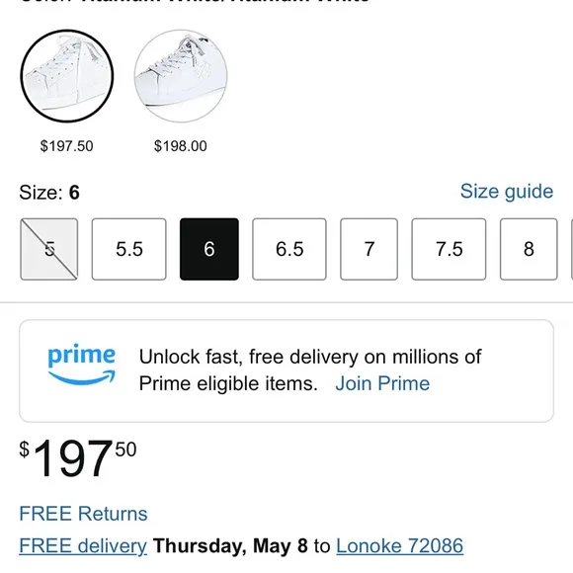The image size is (573, 573).
Task: Click the $197.50 price under first swatch
Action: point(67,146)
